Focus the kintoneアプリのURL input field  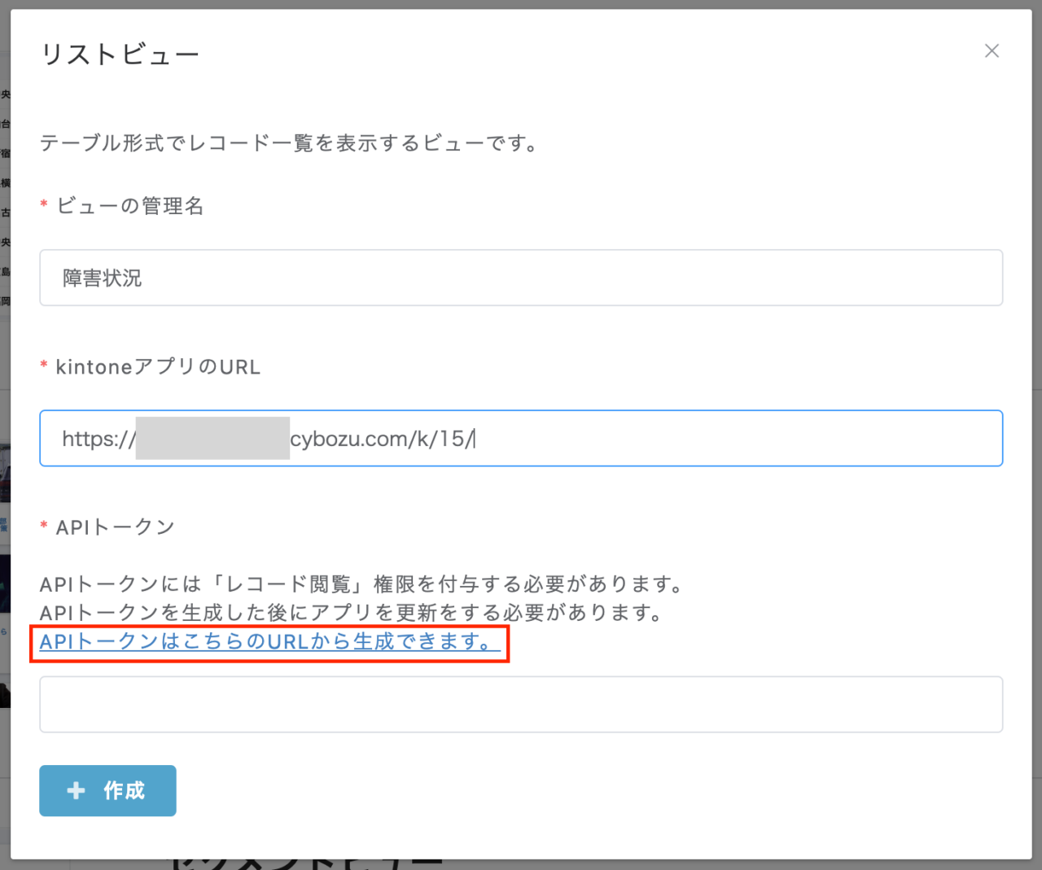(x=521, y=439)
